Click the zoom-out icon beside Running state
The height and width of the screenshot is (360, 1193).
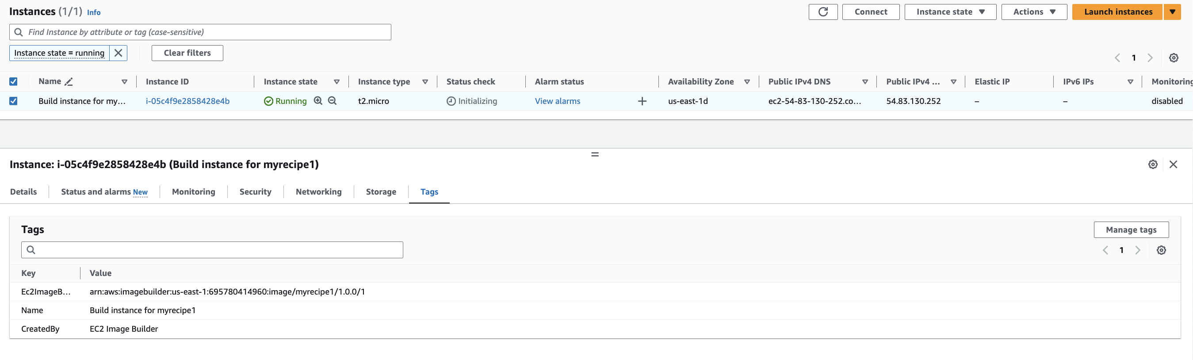pos(332,101)
